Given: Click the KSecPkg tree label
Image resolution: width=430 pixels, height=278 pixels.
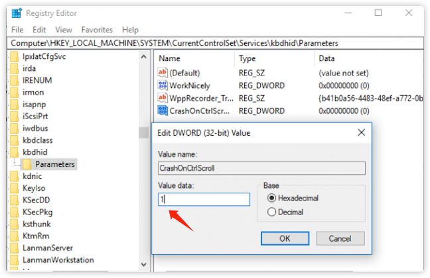Looking at the screenshot, I should 38,212.
